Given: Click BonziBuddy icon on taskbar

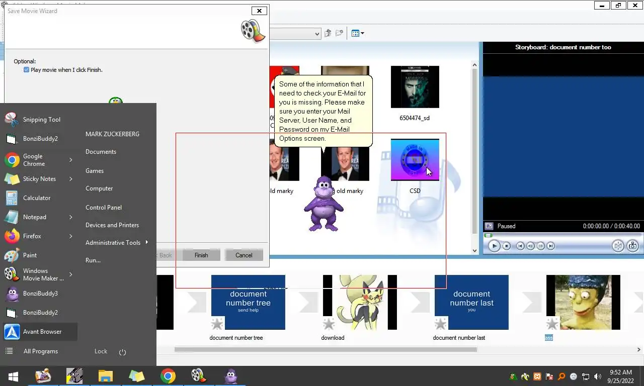Looking at the screenshot, I should click(231, 376).
